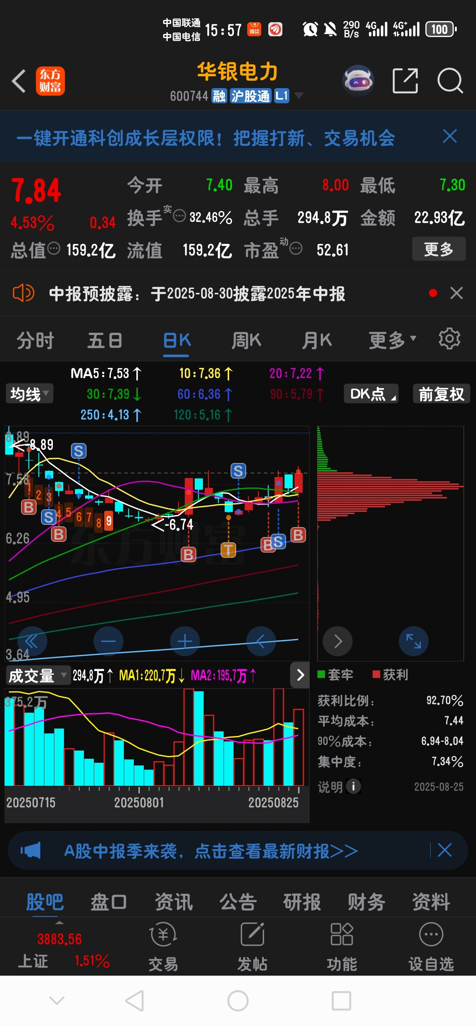The width and height of the screenshot is (476, 1026).
Task: Open the 交易 trade icon
Action: tap(163, 947)
